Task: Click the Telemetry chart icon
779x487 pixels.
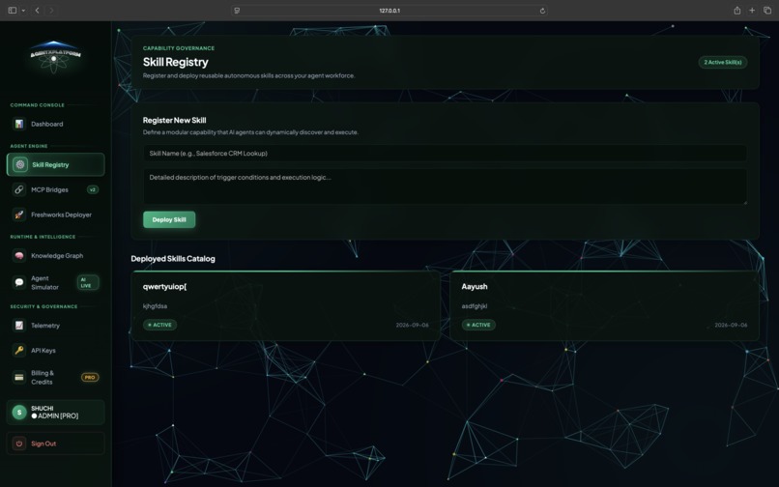Action: pyautogui.click(x=19, y=326)
